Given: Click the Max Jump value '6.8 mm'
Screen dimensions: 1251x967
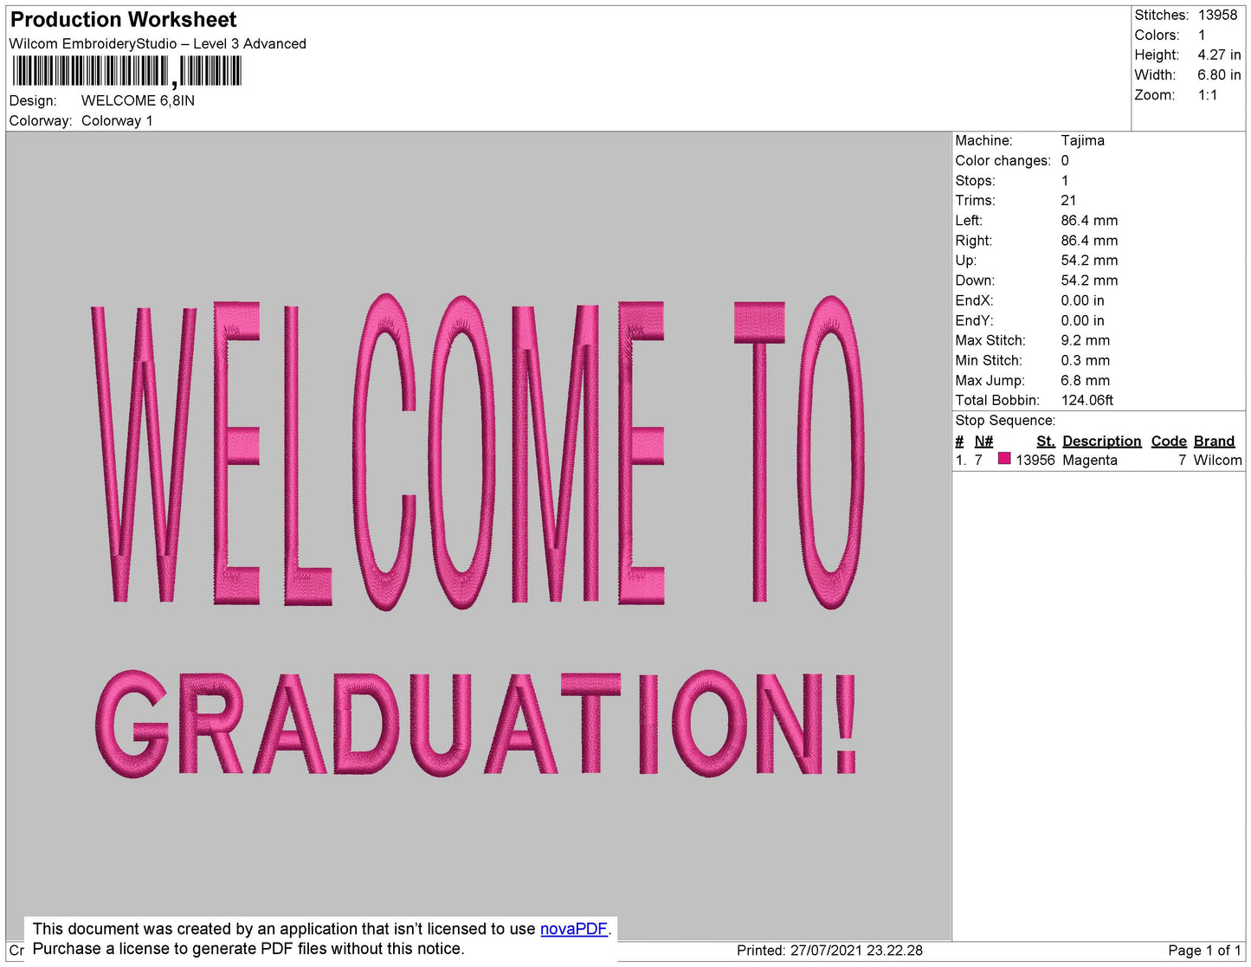Looking at the screenshot, I should pos(1085,380).
